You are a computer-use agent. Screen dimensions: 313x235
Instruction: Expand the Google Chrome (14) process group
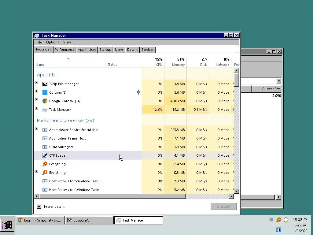[x=37, y=100]
